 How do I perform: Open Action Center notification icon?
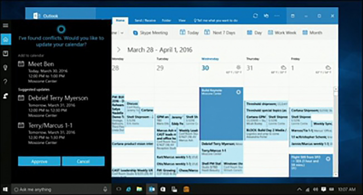coord(323,190)
